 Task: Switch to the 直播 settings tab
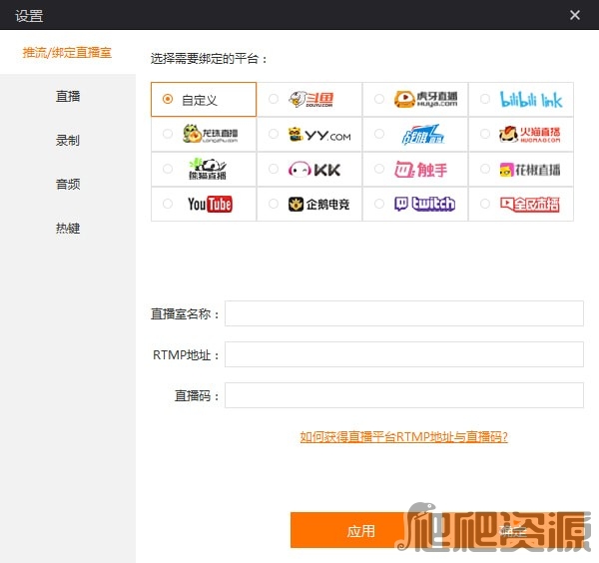click(68, 96)
